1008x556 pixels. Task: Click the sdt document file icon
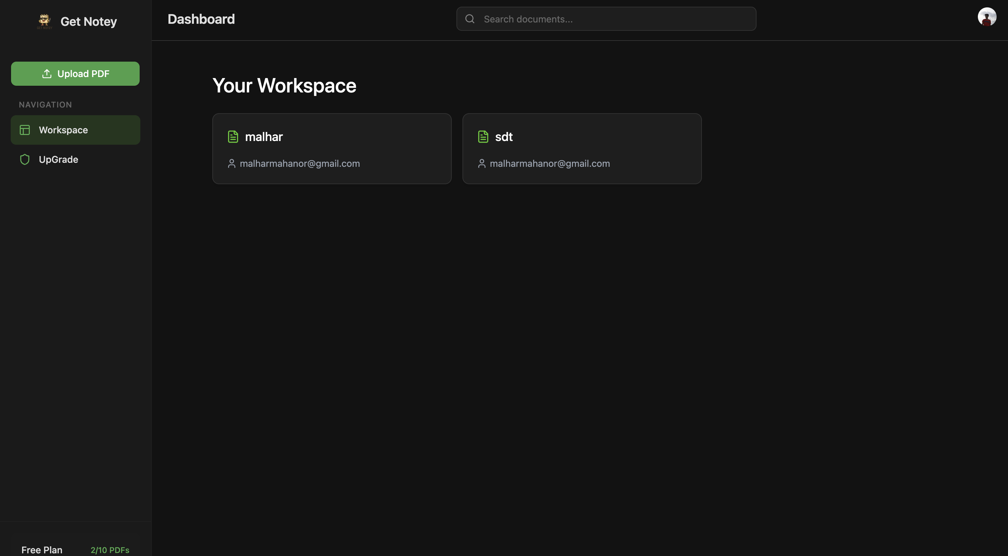483,137
